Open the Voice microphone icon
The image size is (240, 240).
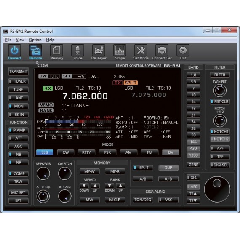click(78, 51)
